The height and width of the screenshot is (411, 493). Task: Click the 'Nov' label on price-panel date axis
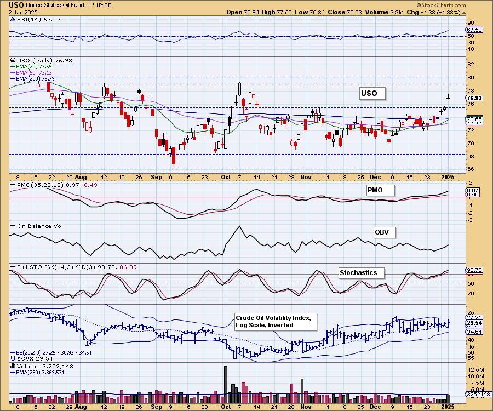(x=306, y=178)
